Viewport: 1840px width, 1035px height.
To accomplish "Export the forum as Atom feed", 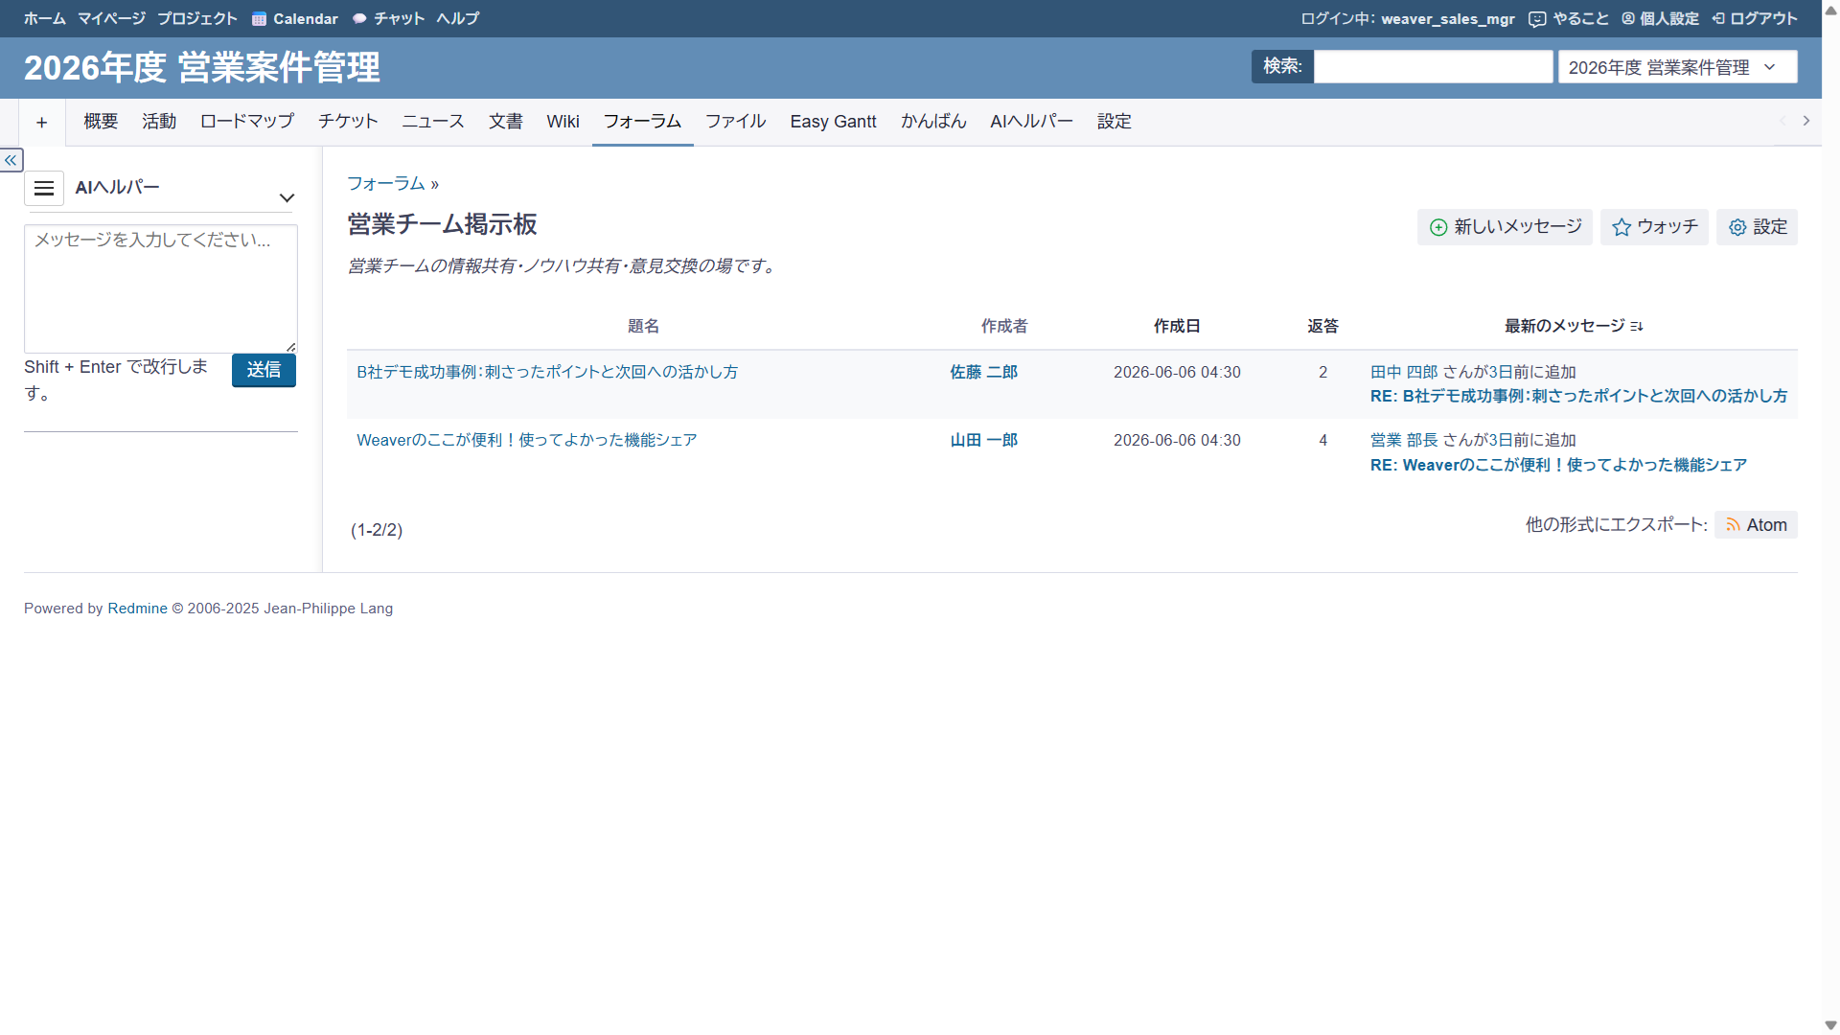I will [x=1756, y=525].
